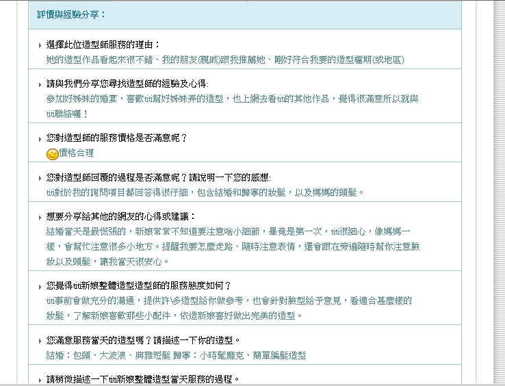The width and height of the screenshot is (505, 386).
Task: Click the answer starting titi對於我的詢問項目
Action: (205, 192)
